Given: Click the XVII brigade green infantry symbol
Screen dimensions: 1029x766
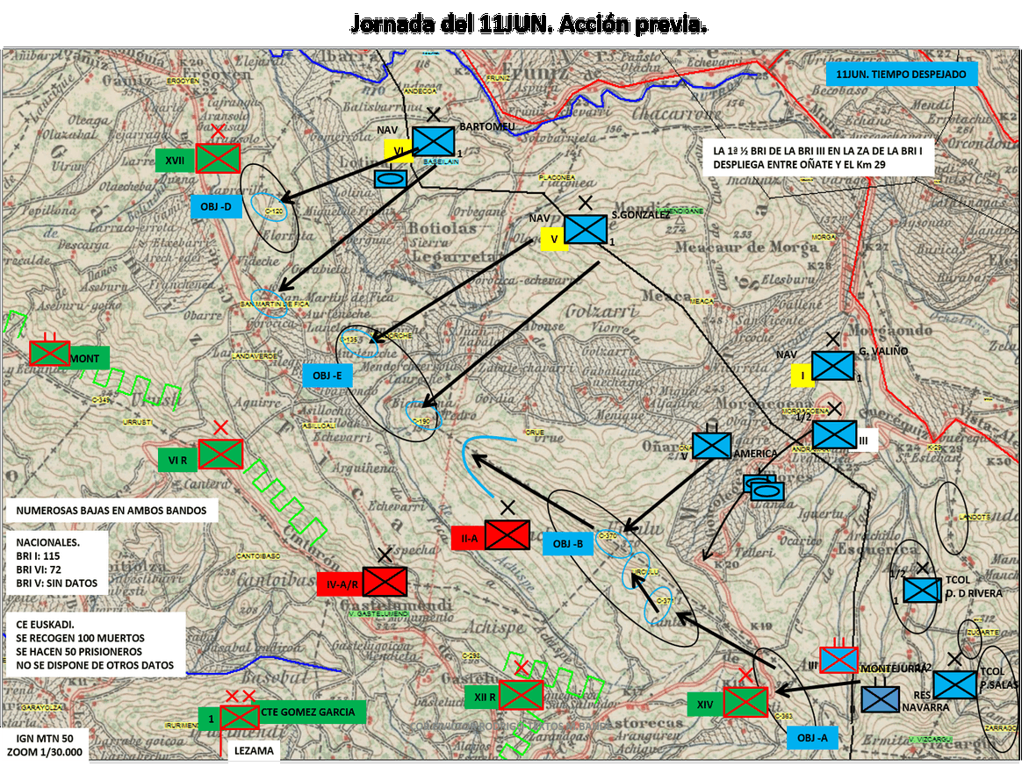Looking at the screenshot, I should coord(218,158).
